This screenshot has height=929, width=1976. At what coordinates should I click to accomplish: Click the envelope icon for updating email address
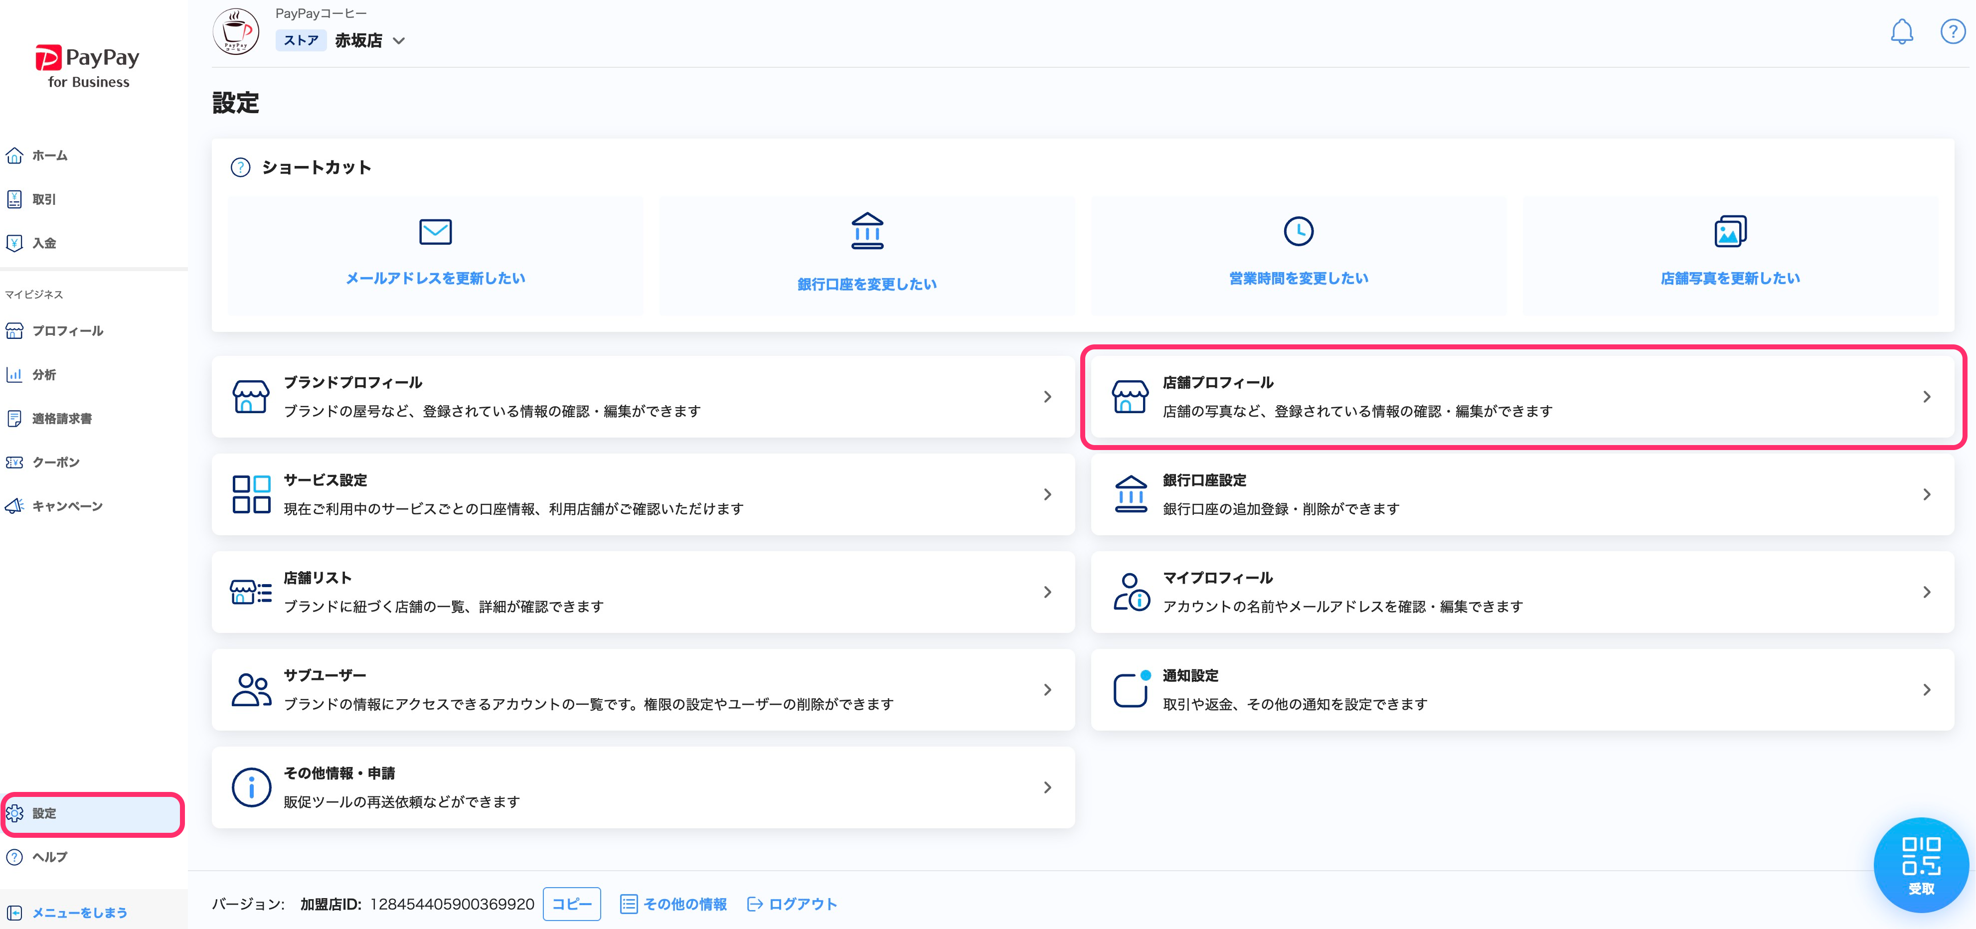tap(435, 231)
